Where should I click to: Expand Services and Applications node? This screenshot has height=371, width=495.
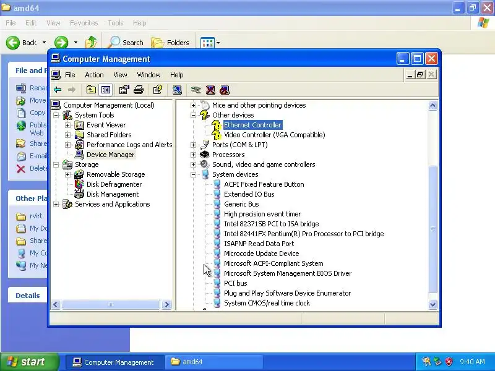pos(56,204)
